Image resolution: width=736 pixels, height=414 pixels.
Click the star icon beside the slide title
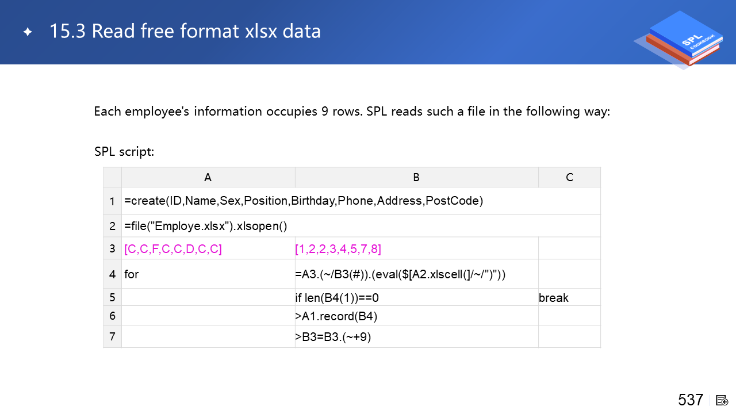pos(28,32)
